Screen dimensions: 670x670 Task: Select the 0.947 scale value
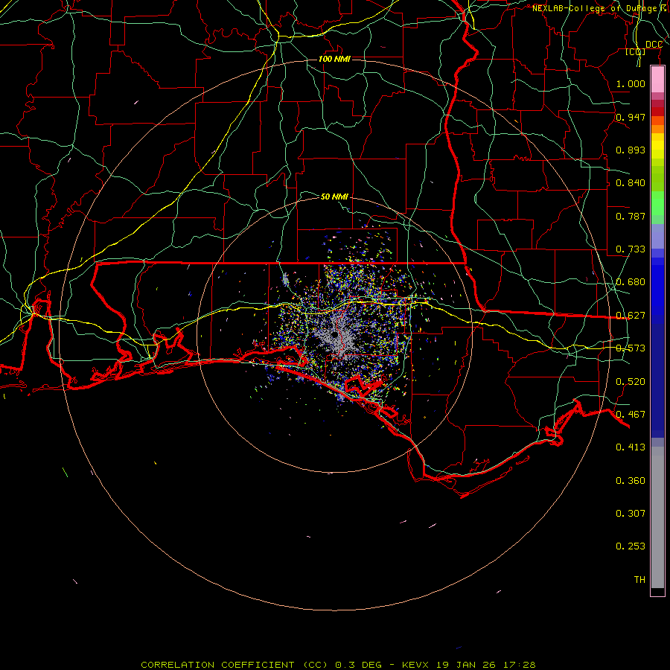pyautogui.click(x=631, y=117)
